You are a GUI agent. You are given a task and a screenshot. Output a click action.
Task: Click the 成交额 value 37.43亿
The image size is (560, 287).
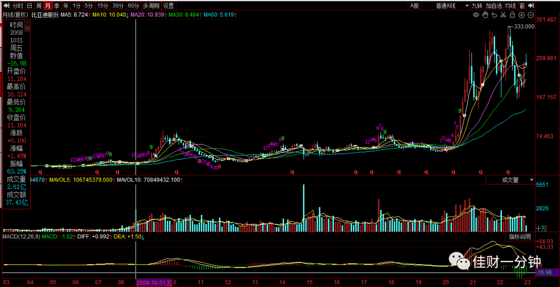pyautogui.click(x=17, y=203)
